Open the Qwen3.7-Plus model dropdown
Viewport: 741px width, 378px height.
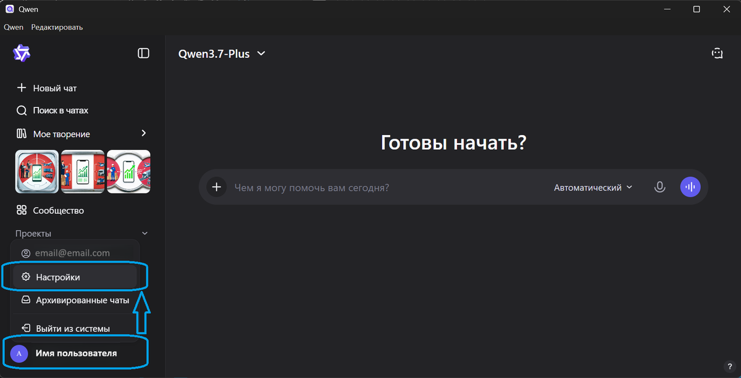click(x=222, y=54)
